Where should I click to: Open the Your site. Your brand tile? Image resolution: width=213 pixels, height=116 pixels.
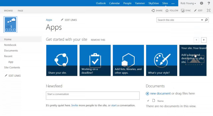coord(193,60)
